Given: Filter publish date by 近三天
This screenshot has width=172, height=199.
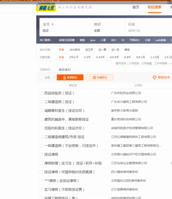Looking at the screenshot, I should coord(89,50).
